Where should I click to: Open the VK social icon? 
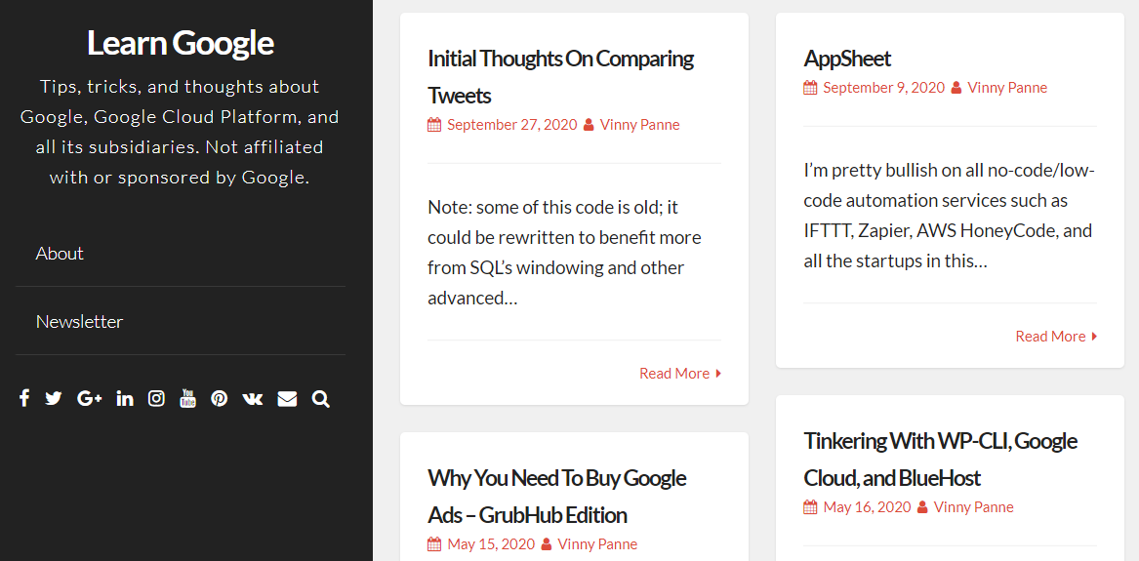coord(252,398)
